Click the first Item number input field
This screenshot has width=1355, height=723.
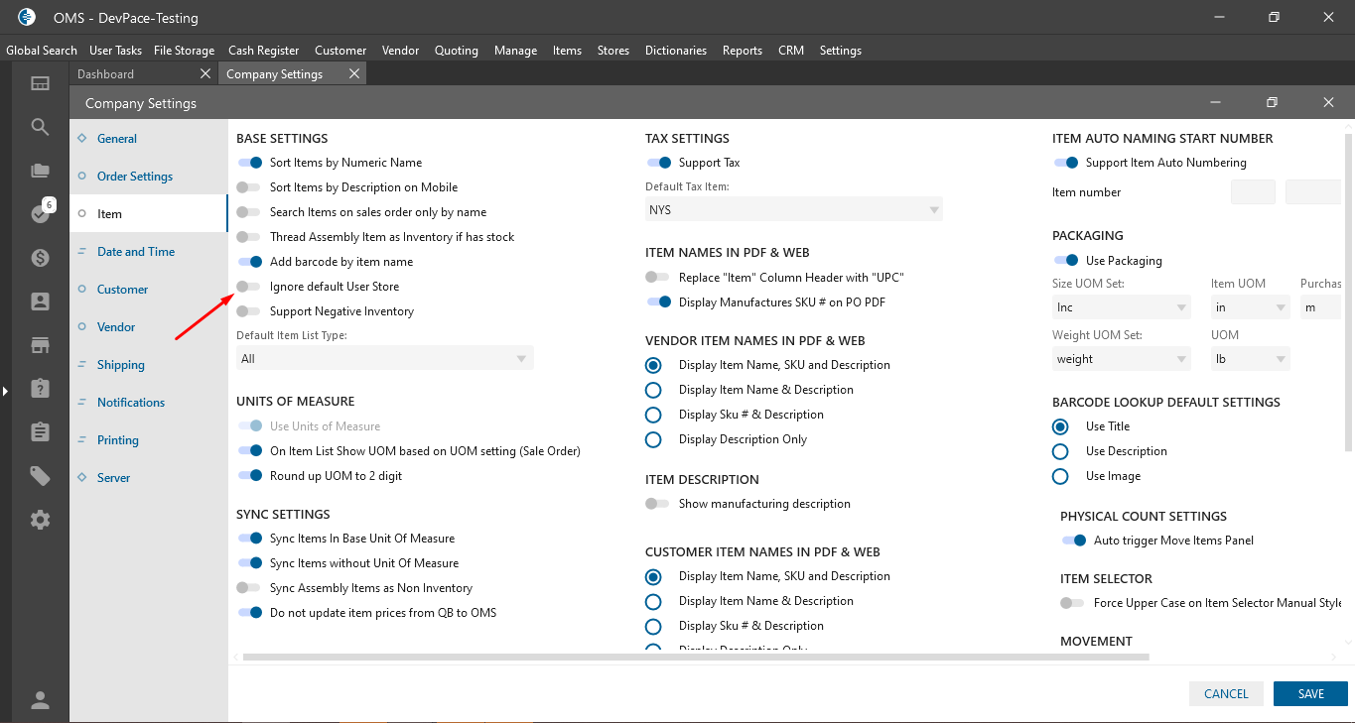(1253, 192)
